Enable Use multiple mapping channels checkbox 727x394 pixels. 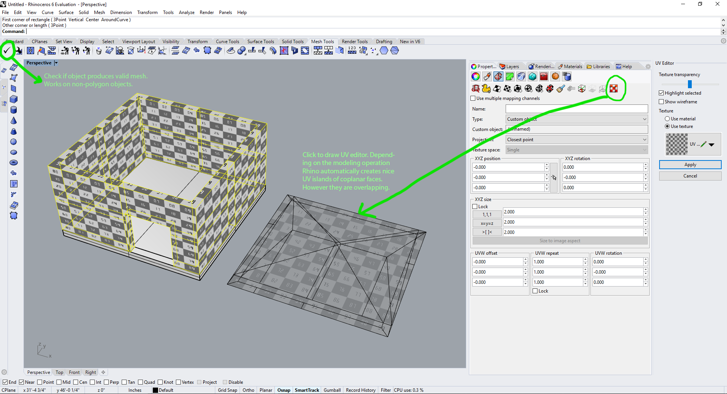point(473,98)
